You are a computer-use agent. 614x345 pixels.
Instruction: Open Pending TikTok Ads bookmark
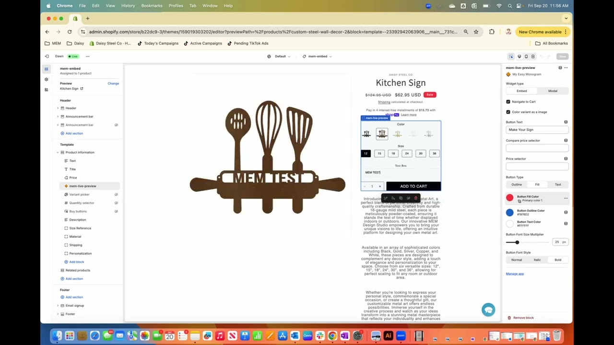pos(248,43)
